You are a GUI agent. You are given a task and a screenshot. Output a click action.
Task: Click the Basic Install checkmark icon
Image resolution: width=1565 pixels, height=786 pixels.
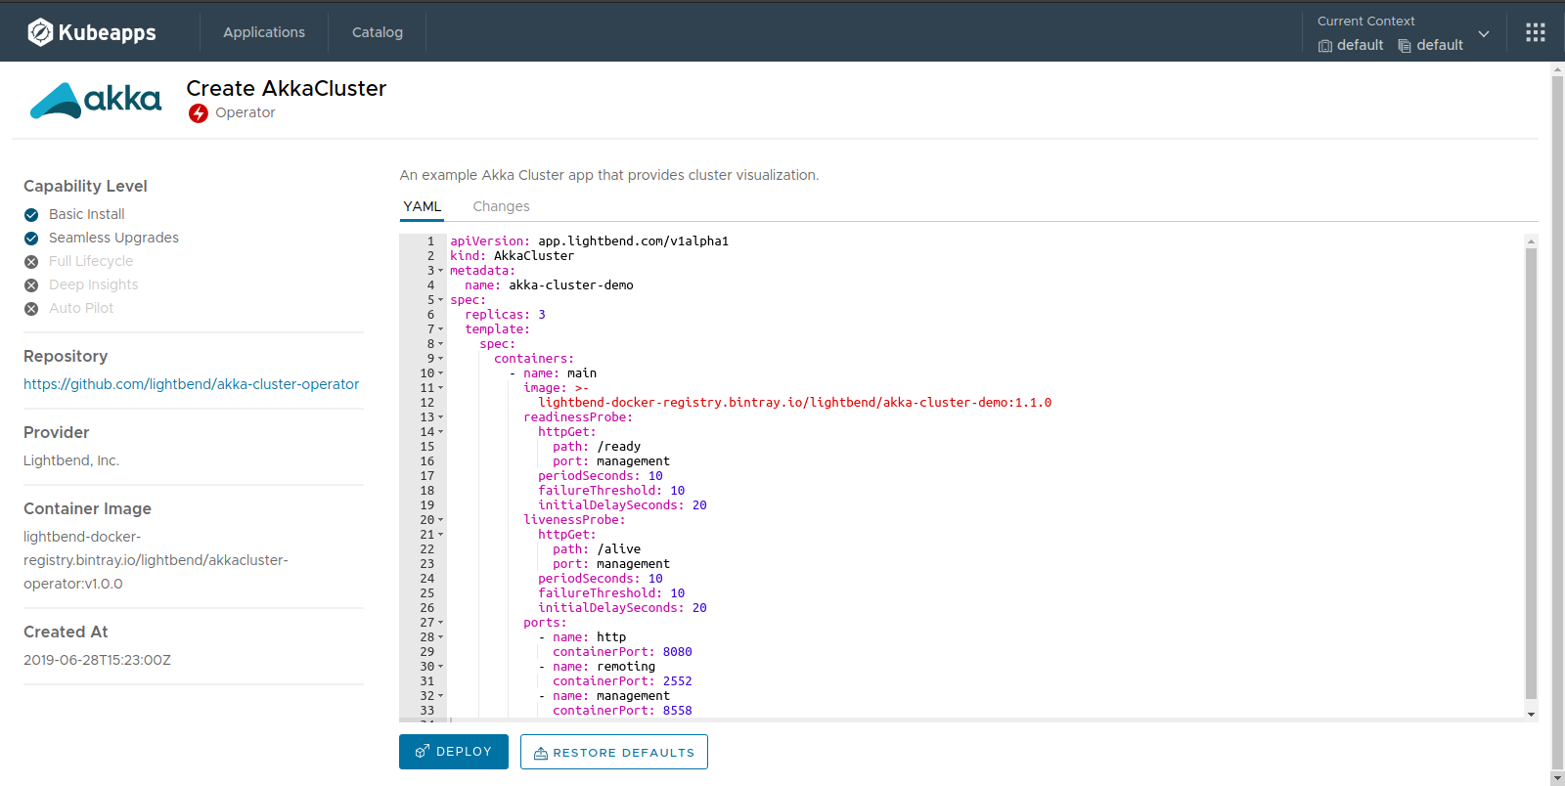[31, 215]
